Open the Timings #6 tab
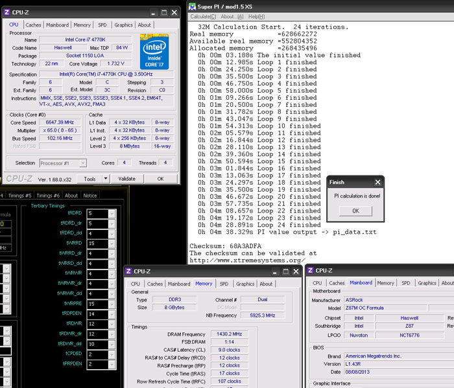The height and width of the screenshot is (388, 454). click(48, 196)
